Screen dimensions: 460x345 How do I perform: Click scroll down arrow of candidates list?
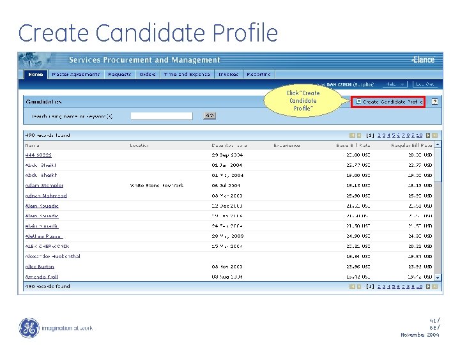click(438, 277)
